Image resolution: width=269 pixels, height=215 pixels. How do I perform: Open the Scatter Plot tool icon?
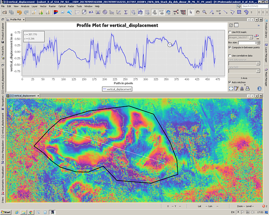click(x=119, y=12)
